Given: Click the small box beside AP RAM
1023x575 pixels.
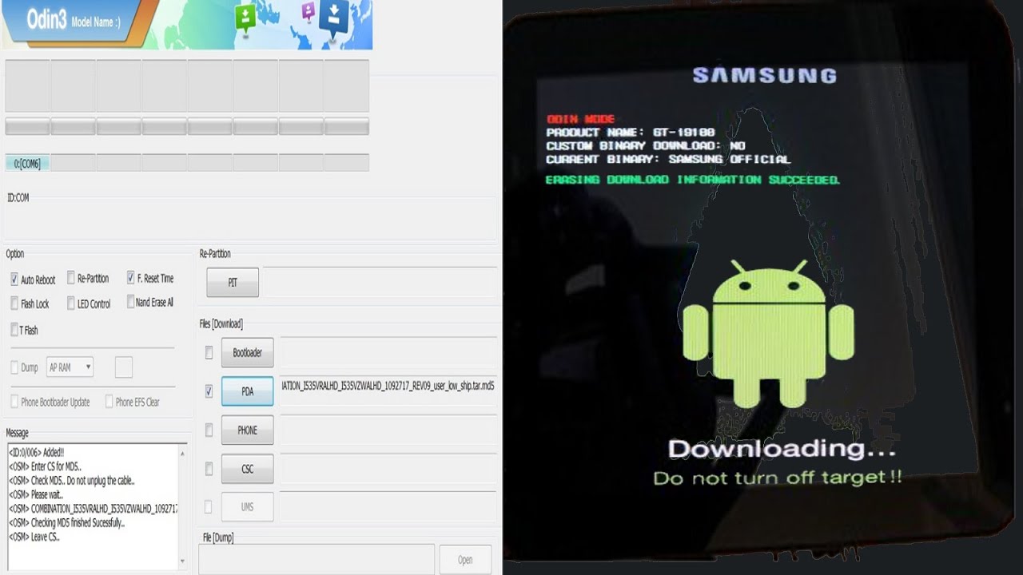Looking at the screenshot, I should click(124, 367).
